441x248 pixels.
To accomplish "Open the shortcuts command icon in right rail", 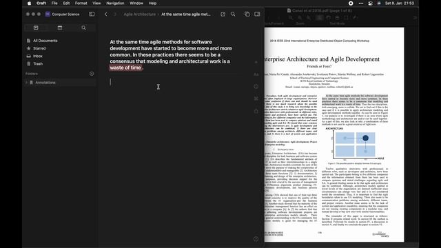I will (256, 99).
